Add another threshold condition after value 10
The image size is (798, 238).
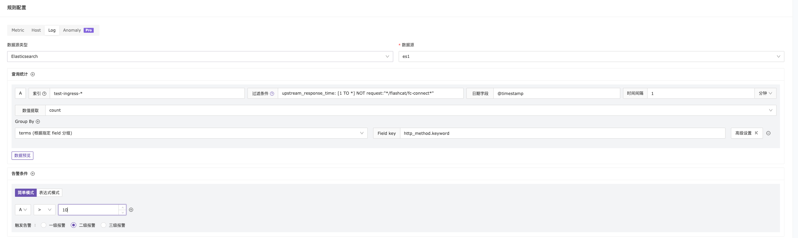131,210
